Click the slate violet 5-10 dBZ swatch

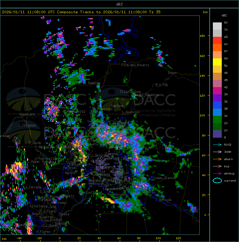click(217, 134)
